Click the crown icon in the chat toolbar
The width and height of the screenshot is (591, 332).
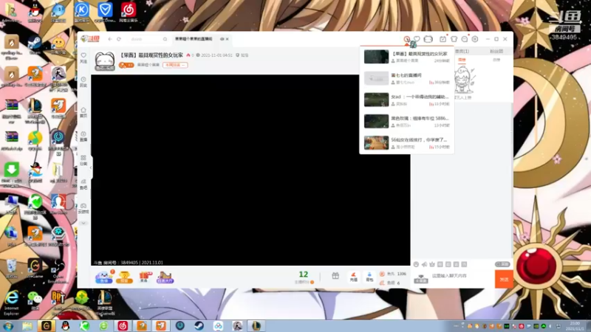click(x=432, y=264)
